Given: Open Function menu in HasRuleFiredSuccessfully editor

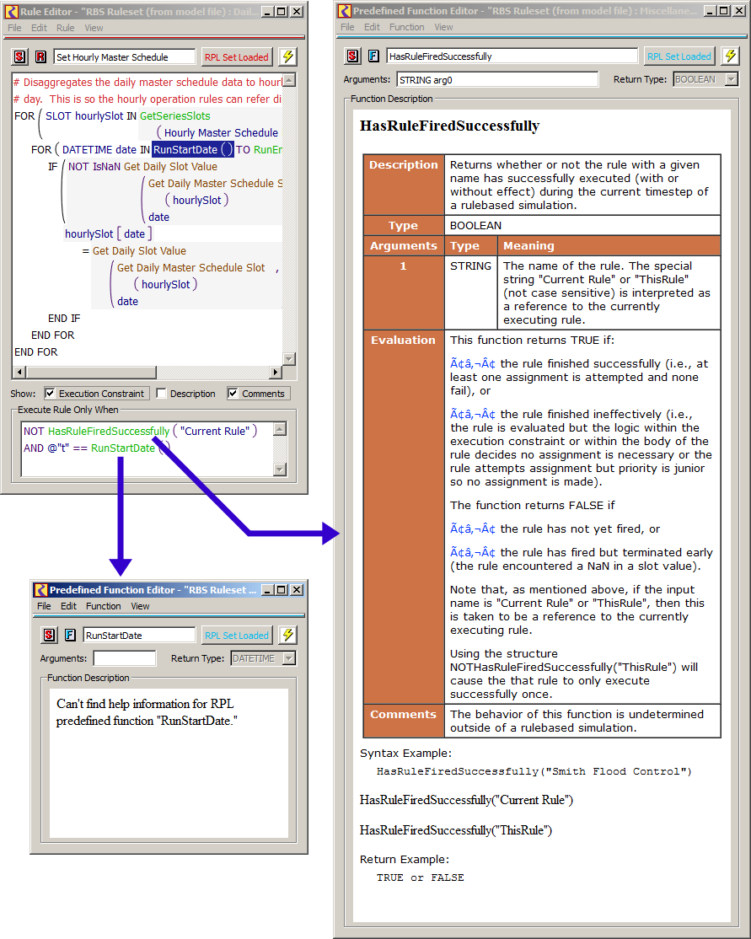Looking at the screenshot, I should point(406,27).
